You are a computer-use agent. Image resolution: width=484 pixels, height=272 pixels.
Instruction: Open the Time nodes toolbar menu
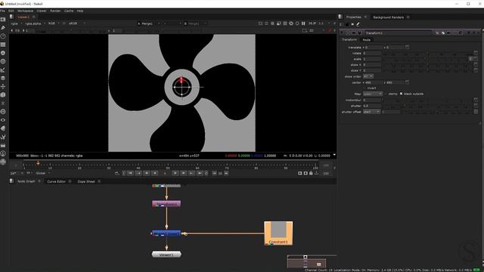[x=3, y=36]
